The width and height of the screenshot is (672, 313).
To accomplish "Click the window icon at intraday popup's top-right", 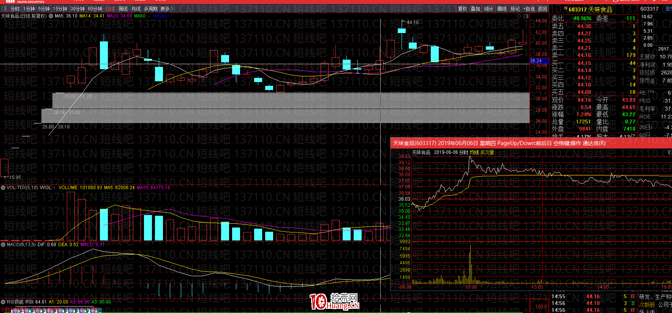I will pos(669,152).
